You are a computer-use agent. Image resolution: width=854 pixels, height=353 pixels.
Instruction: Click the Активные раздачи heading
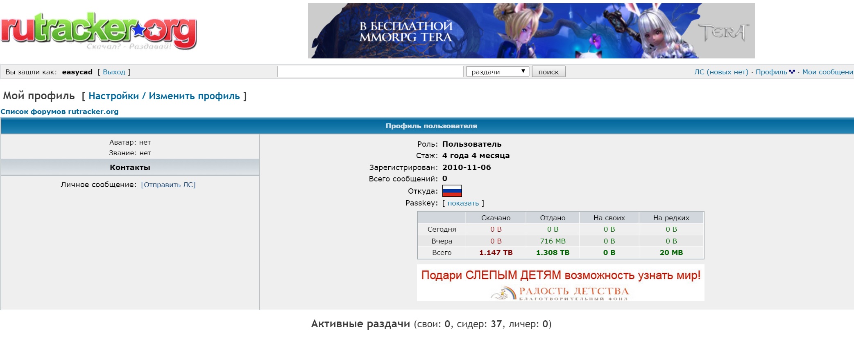360,324
